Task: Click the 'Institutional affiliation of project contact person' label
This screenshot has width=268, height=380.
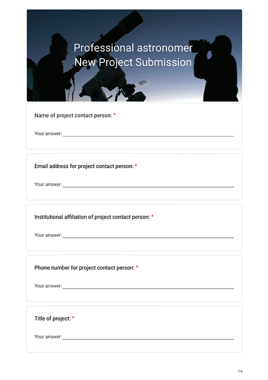Action: coord(92,217)
